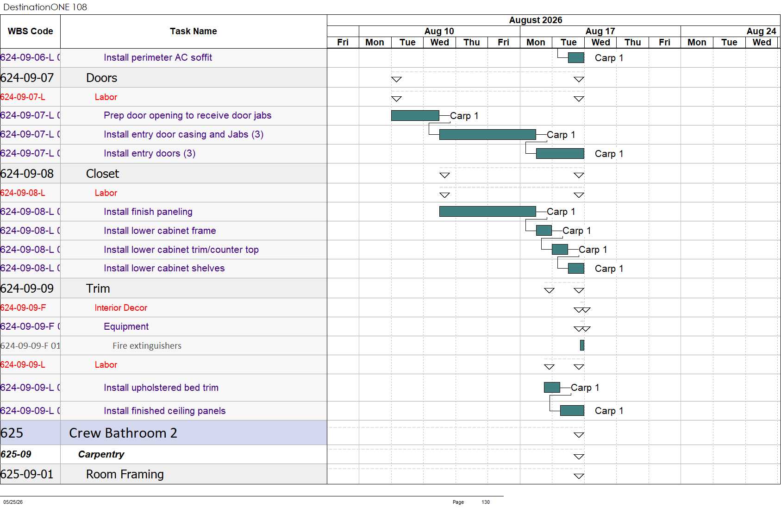Select the WBS Code column header
781x508 pixels.
pyautogui.click(x=30, y=31)
